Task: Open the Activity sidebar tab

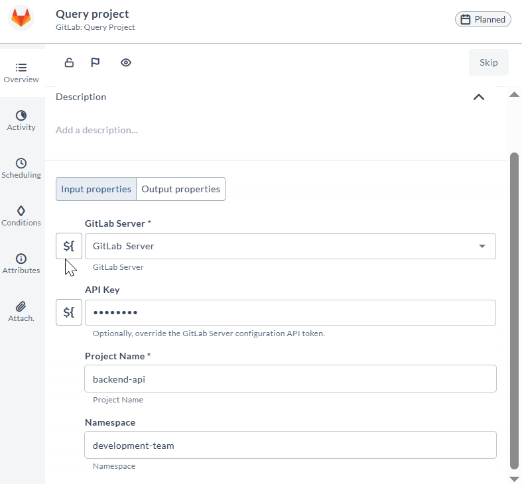Action: pos(21,121)
